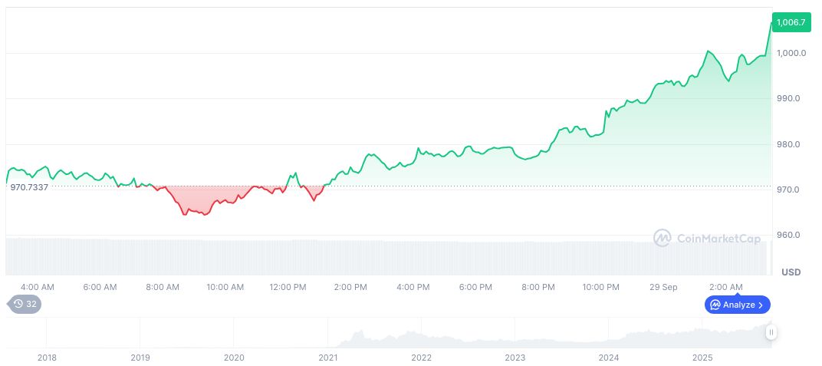Screen dimensions: 822x366
Task: Click the 2:00 AM time axis label
Action: (x=725, y=287)
